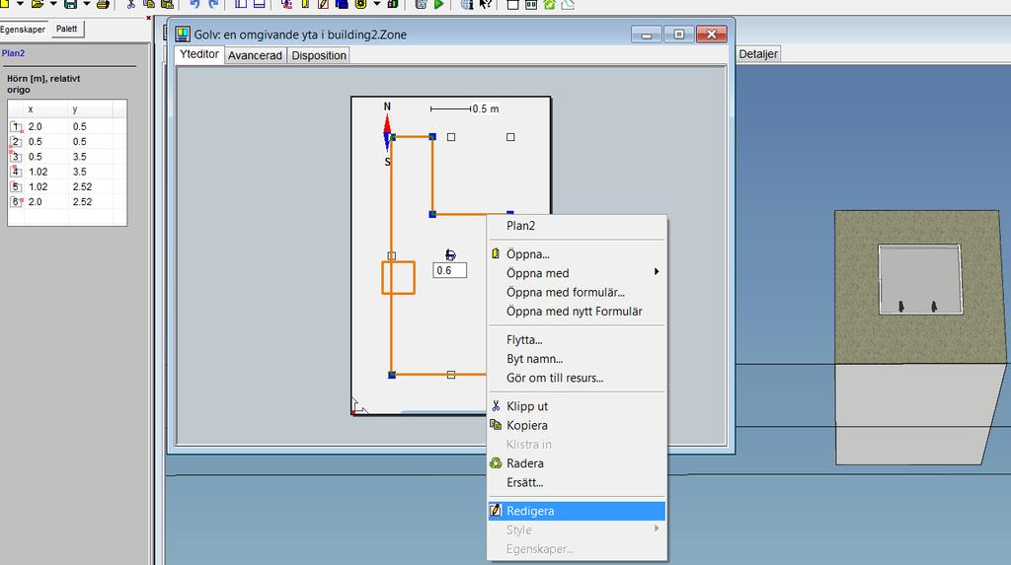The image size is (1011, 565).
Task: Open dropdown arrow next to Save icon
Action: tap(87, 4)
